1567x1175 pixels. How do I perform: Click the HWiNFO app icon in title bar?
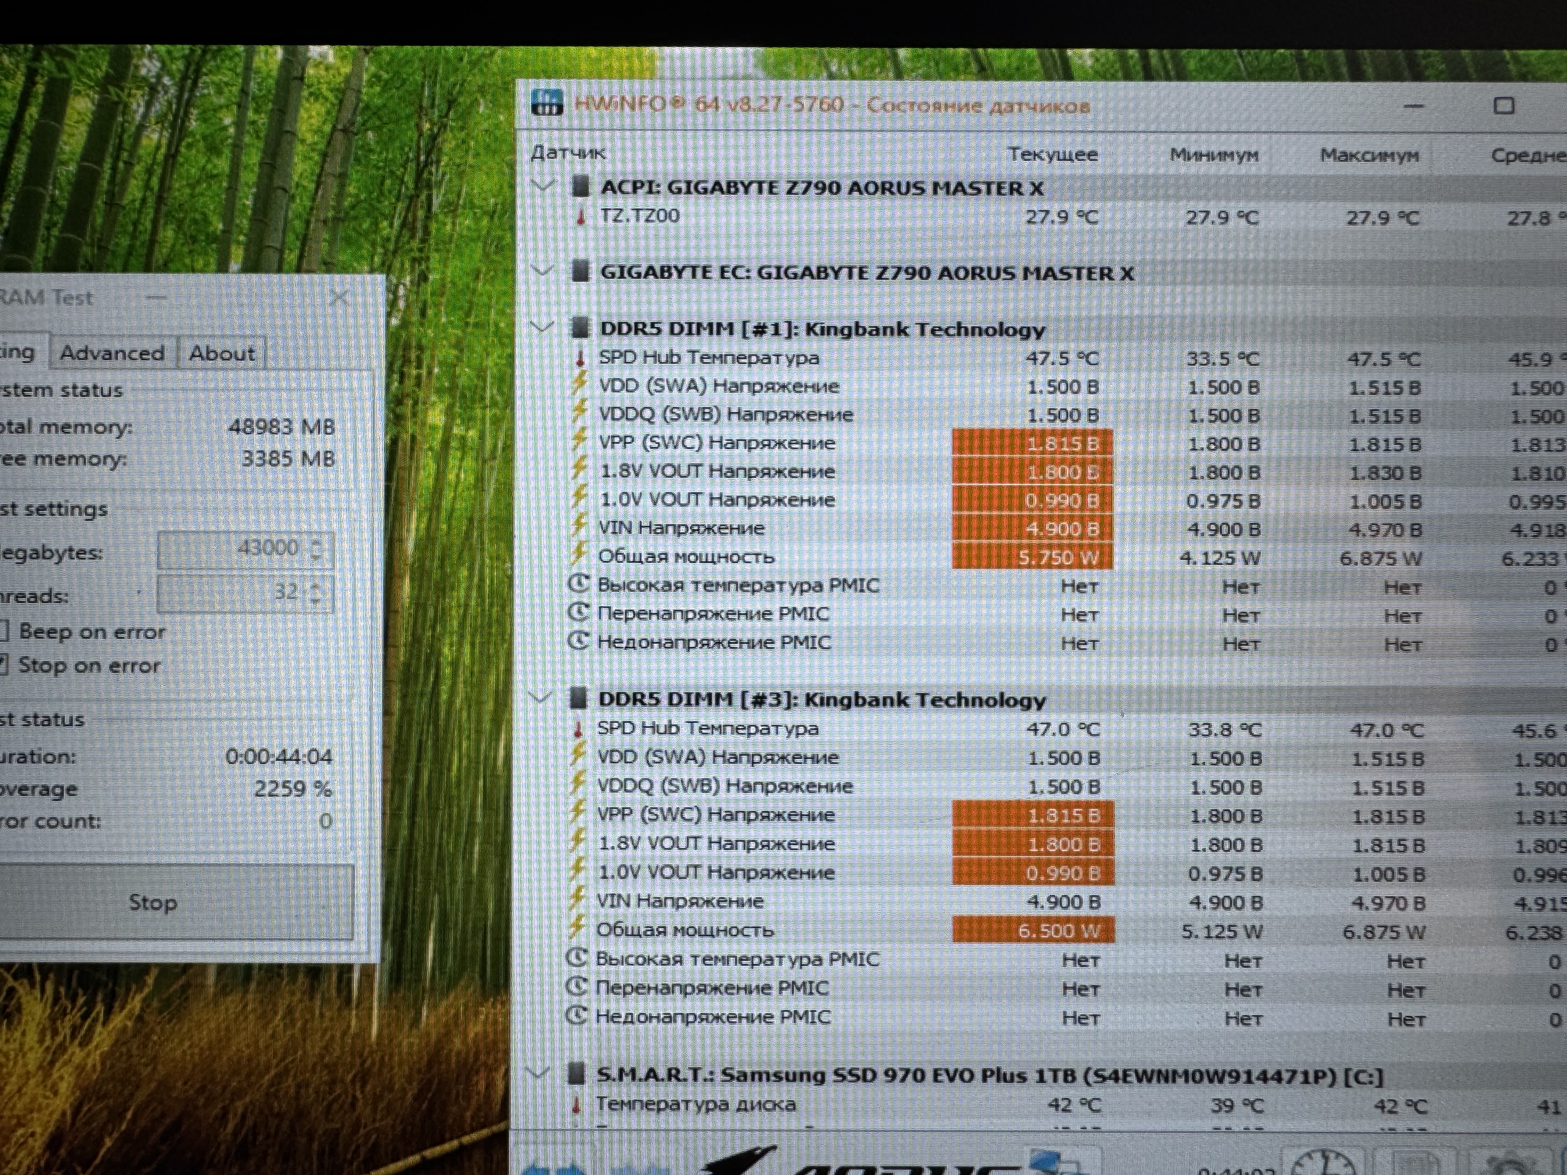click(547, 103)
